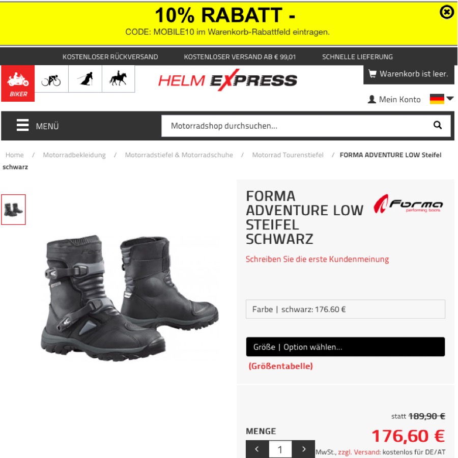
Task: Open Motorradbekleidung breadcrumb link
Action: click(74, 155)
